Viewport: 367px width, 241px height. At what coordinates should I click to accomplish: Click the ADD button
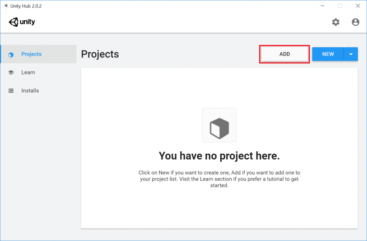284,54
